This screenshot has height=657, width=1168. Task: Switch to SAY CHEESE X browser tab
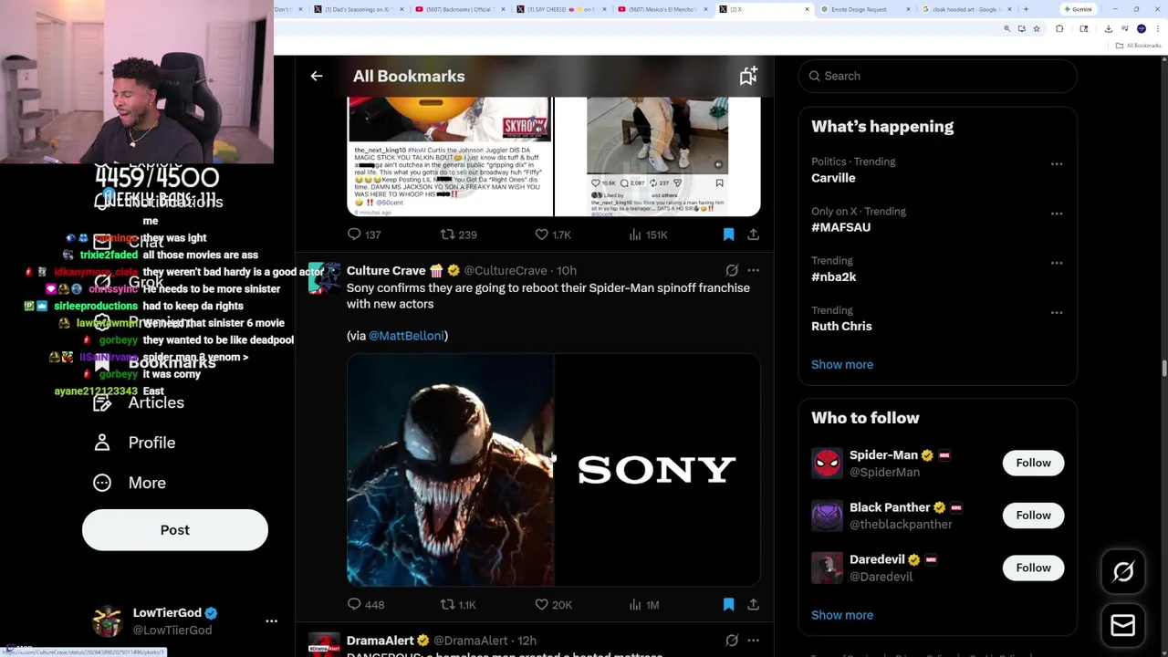tap(559, 9)
